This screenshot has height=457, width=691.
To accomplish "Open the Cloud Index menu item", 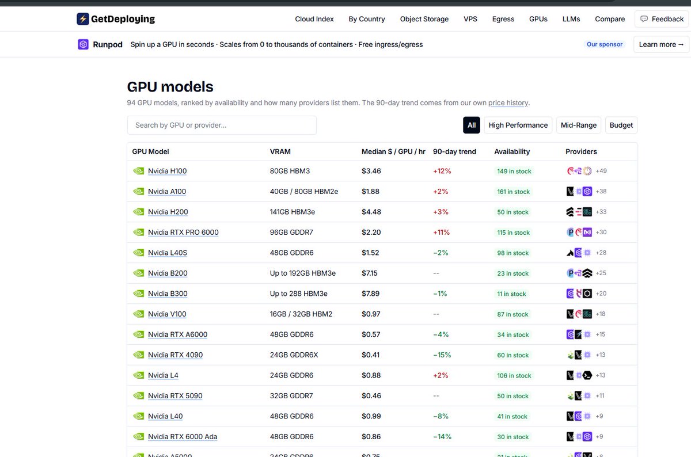I will tap(314, 19).
